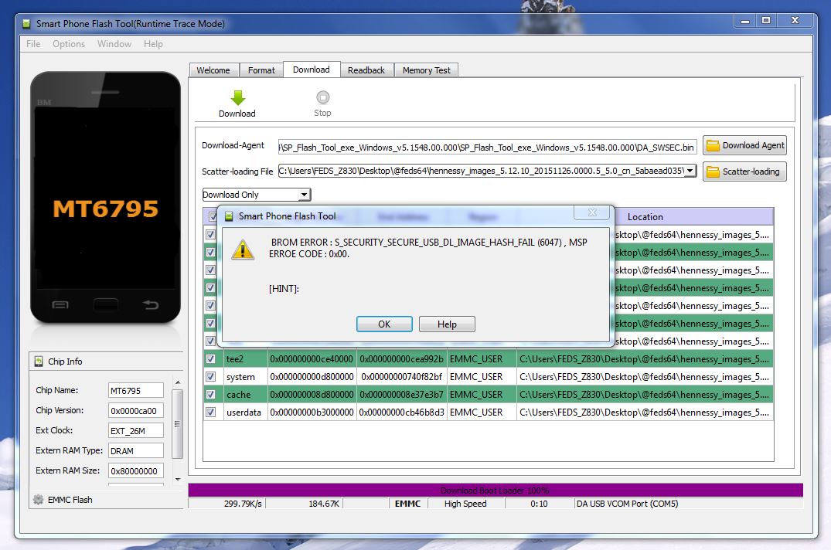Click the green Download arrow icon
Image resolution: width=831 pixels, height=550 pixels.
point(238,97)
